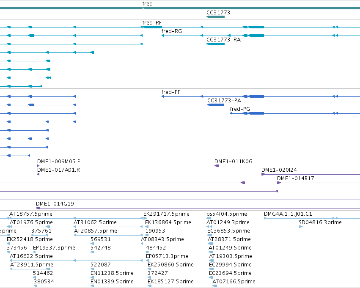This screenshot has width=360, height=288.
Task: Select the DME1-020I24 clone label
Action: (279, 170)
